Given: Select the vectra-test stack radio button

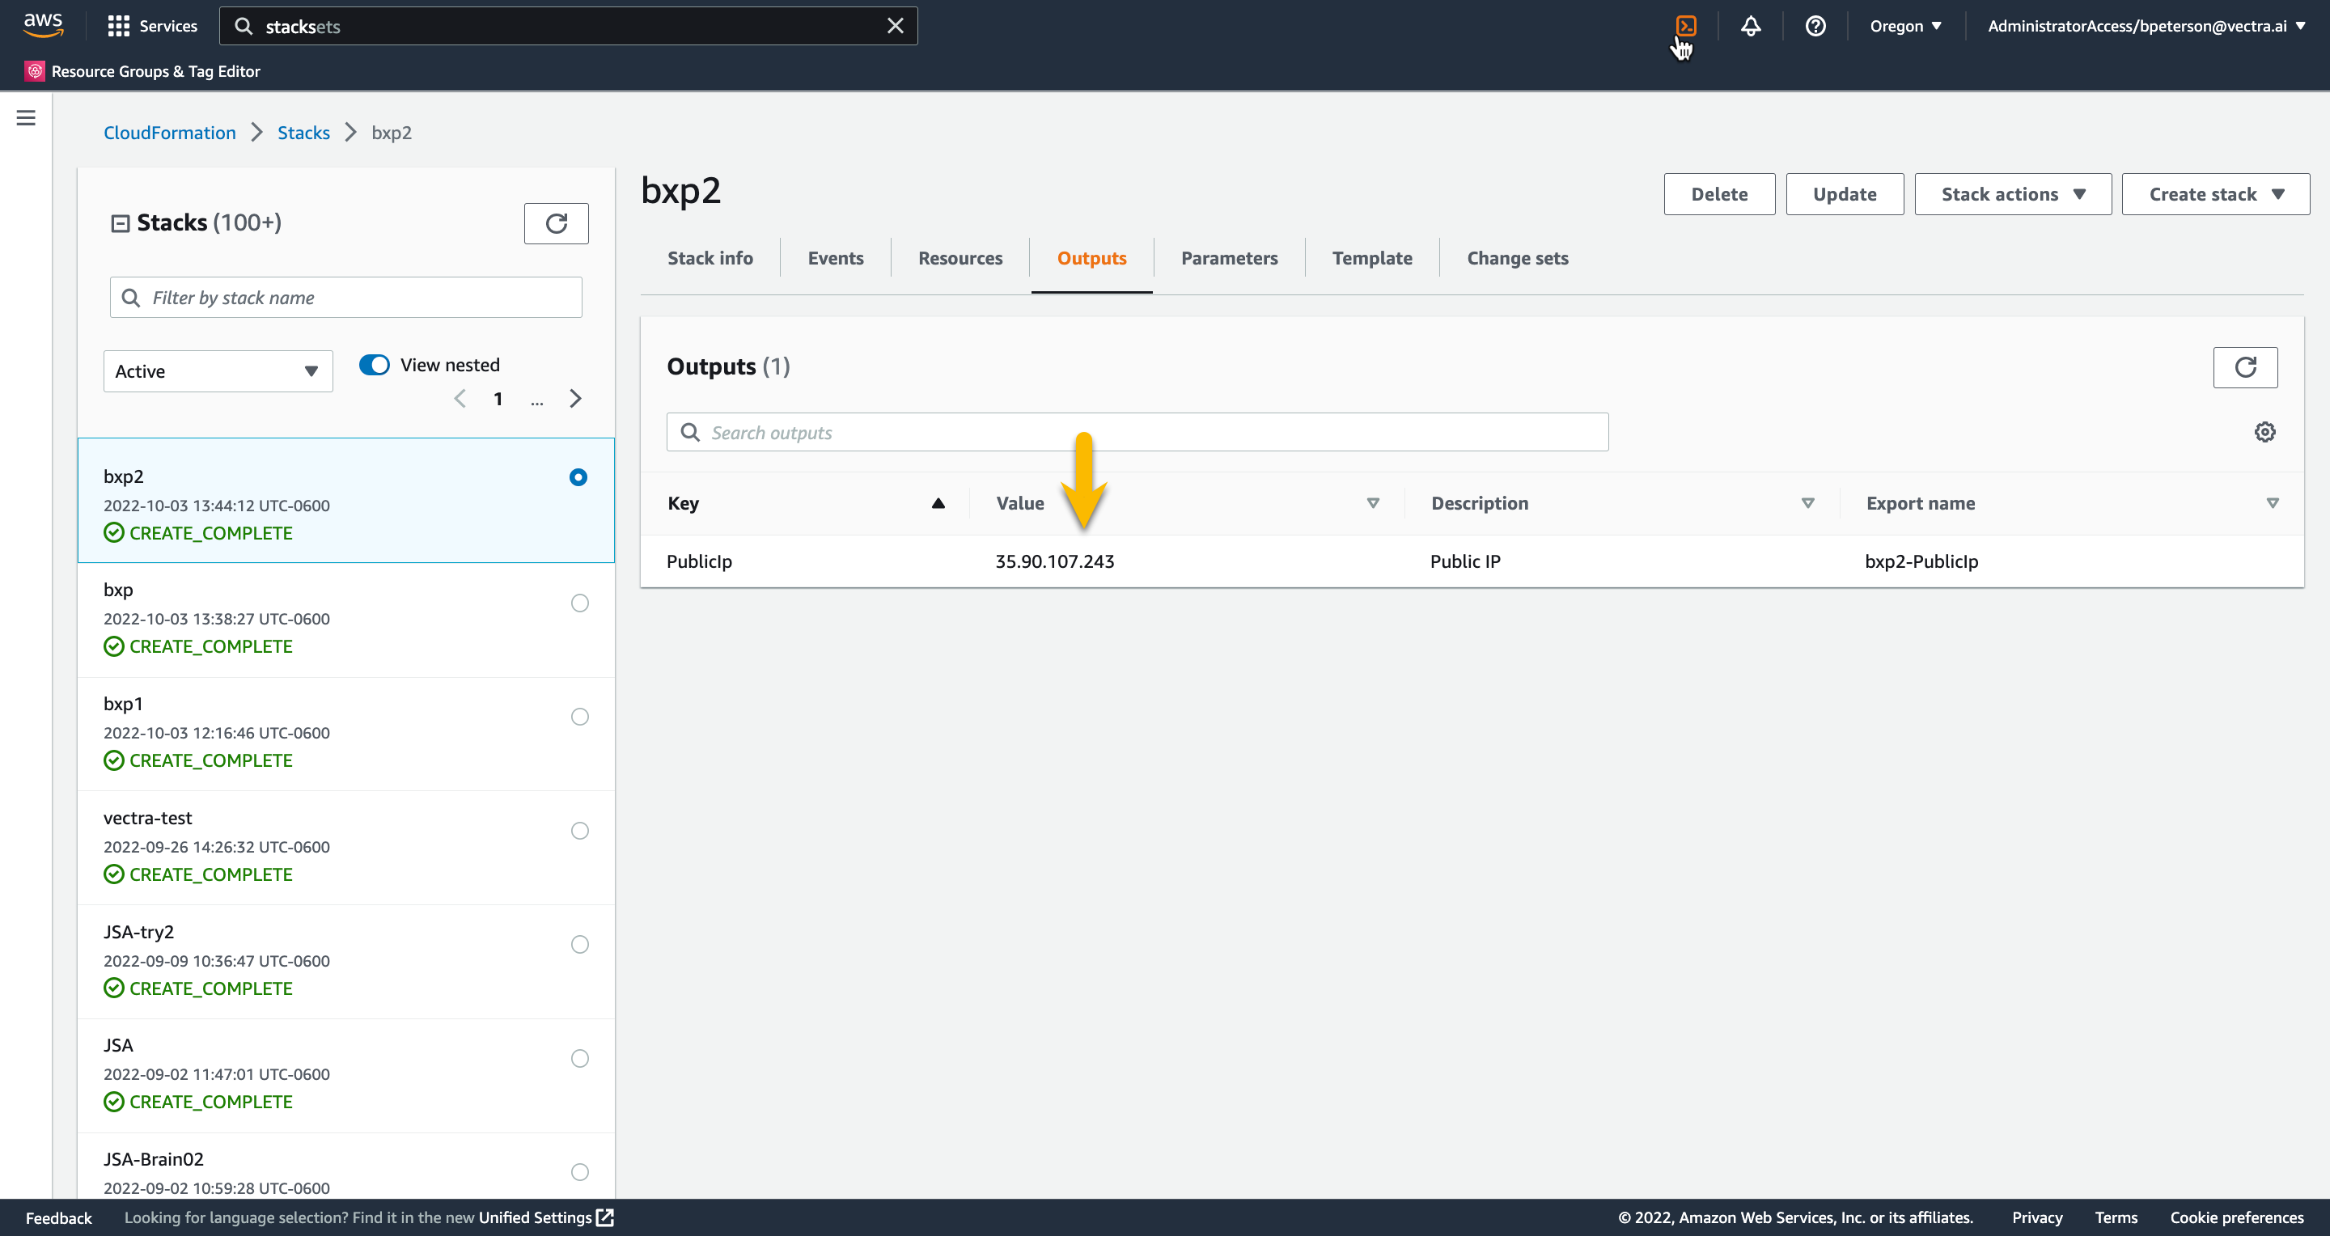Looking at the screenshot, I should [579, 830].
